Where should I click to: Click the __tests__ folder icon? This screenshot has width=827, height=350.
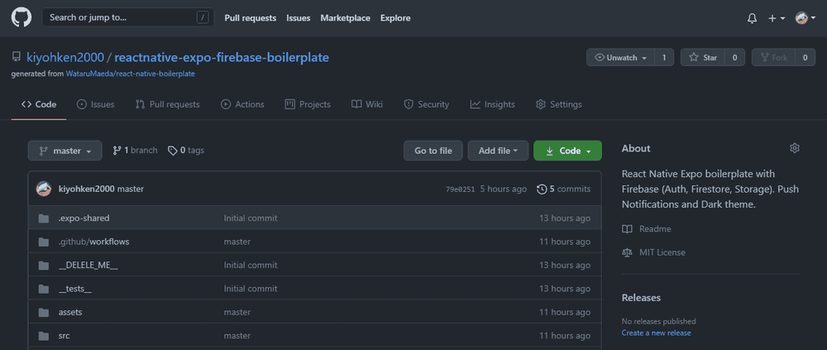tap(44, 289)
